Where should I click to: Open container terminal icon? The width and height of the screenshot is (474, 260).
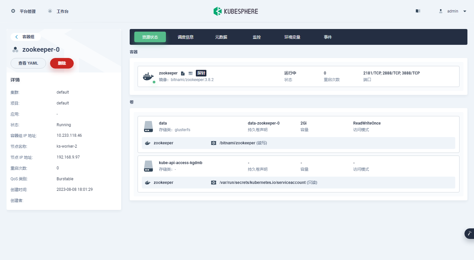191,73
